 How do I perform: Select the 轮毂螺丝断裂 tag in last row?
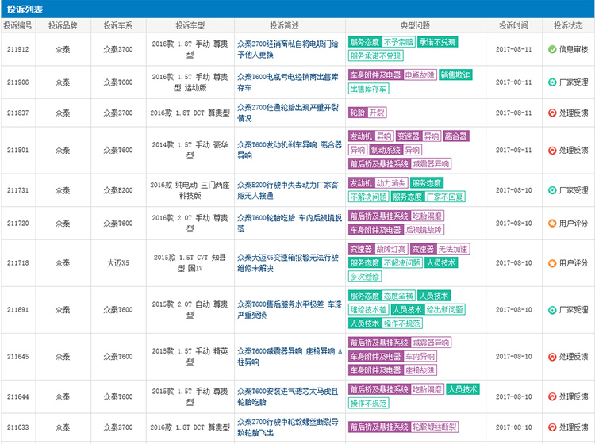[434, 427]
